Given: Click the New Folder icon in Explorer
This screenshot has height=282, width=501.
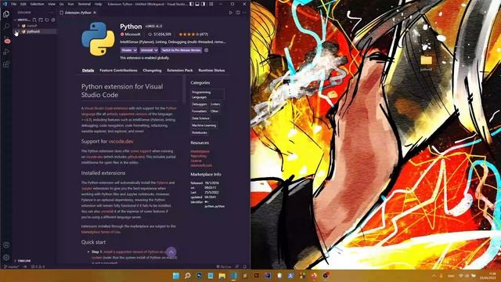Looking at the screenshot, I should [41, 20].
